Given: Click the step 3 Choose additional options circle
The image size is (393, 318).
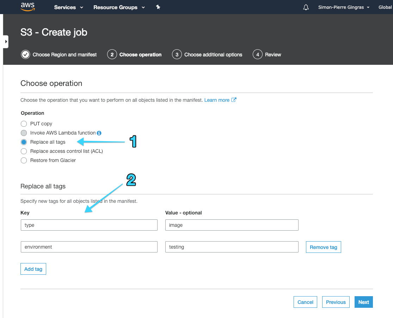Looking at the screenshot, I should 177,54.
